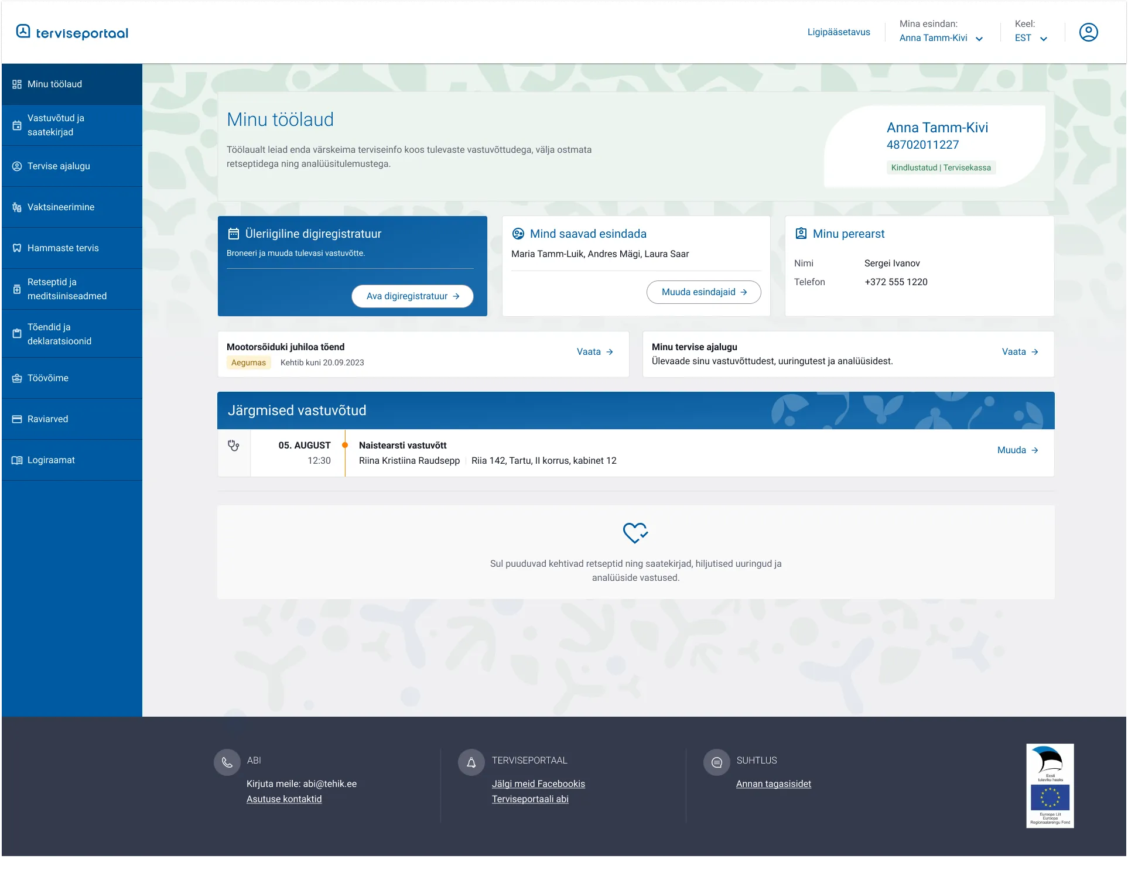Image resolution: width=1128 pixels, height=890 pixels.
Task: Open Terviseportaali abi footer link
Action: tap(530, 799)
